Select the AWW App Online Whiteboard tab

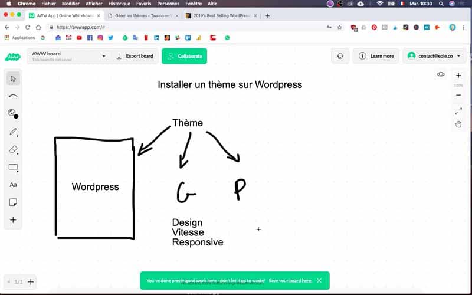coord(65,16)
